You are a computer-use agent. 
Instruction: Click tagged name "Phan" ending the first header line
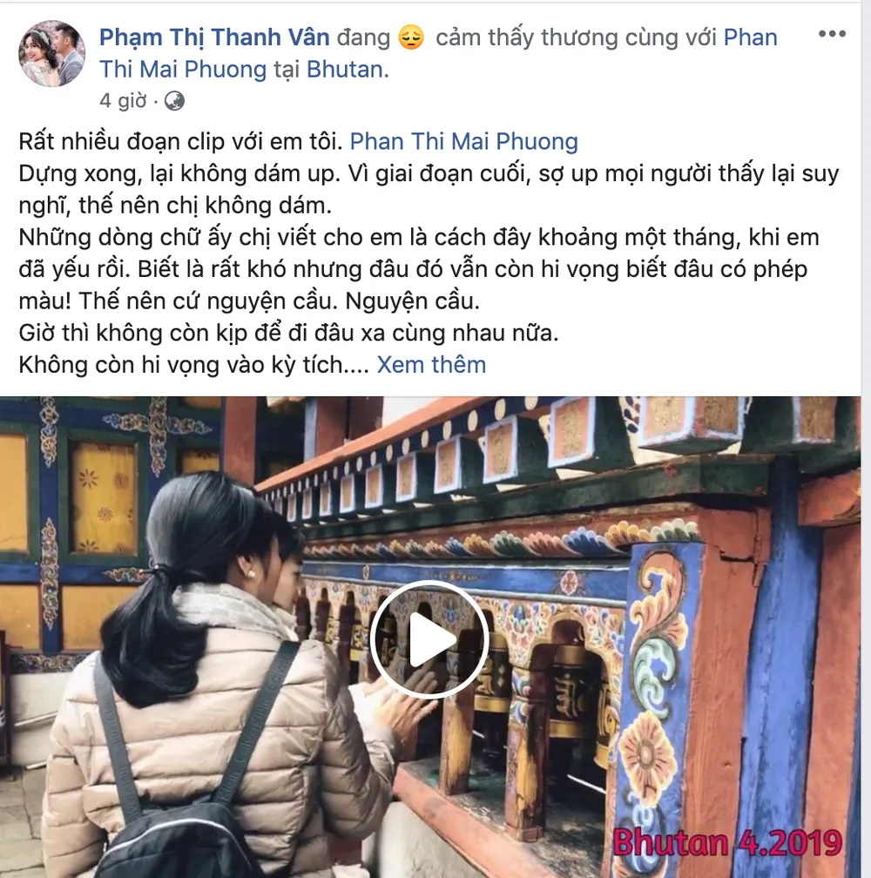point(750,37)
